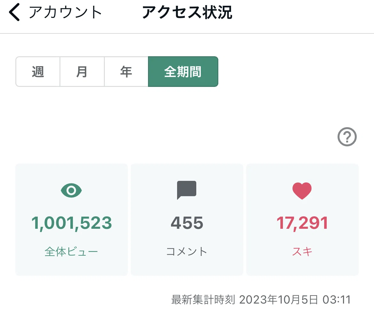Tap the gray comment bubble icon
The height and width of the screenshot is (316, 374).
coord(187,190)
